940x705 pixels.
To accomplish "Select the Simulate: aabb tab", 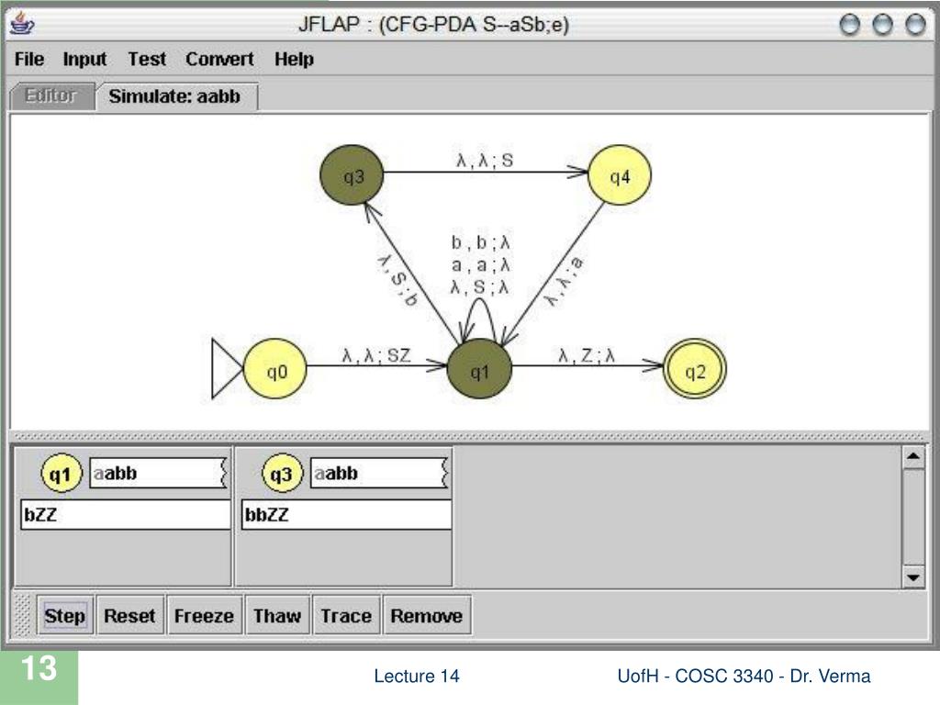I will click(177, 95).
